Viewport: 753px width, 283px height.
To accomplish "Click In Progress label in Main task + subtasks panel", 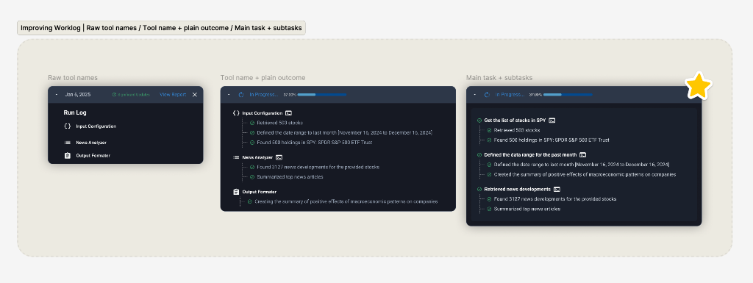I will coord(510,95).
